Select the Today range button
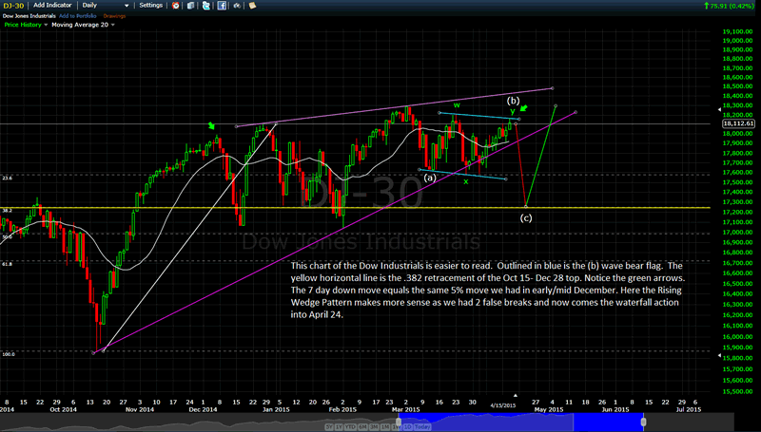 [x=422, y=426]
